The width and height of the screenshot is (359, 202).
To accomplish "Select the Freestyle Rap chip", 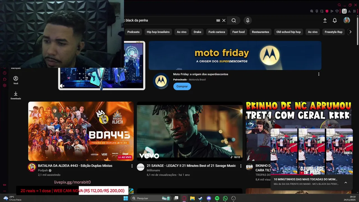I will (x=333, y=32).
